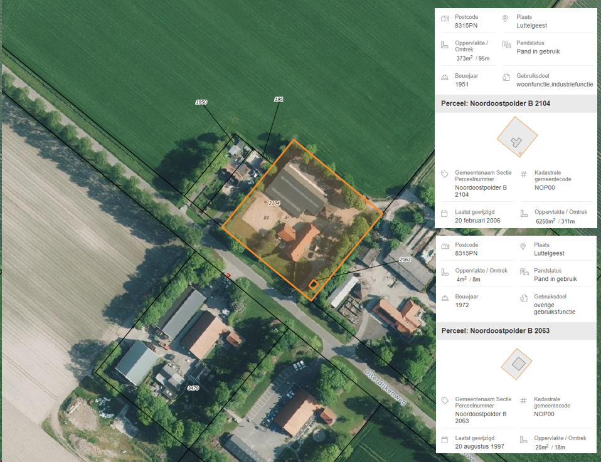
Task: Click area icon beside 6250m² / 311m
Action: pyautogui.click(x=524, y=213)
